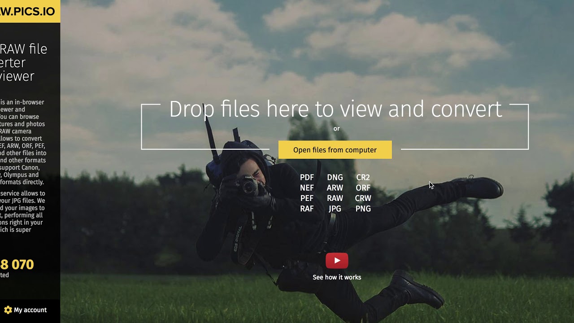Screen dimensions: 574x323
Task: Select the NEF format label
Action: (x=307, y=188)
